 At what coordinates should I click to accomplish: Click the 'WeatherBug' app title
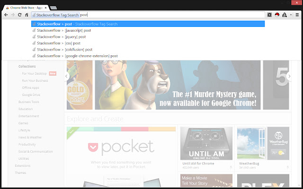pos(249,163)
